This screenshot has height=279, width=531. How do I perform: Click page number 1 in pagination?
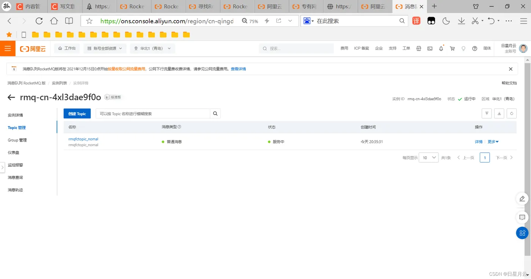pyautogui.click(x=484, y=158)
